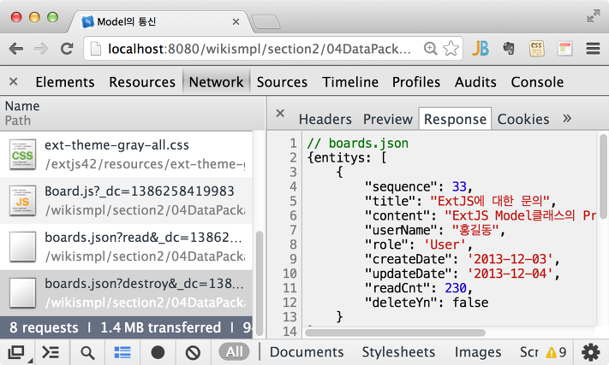609x365 pixels.
Task: Switch to the Timeline panel
Action: click(x=350, y=82)
